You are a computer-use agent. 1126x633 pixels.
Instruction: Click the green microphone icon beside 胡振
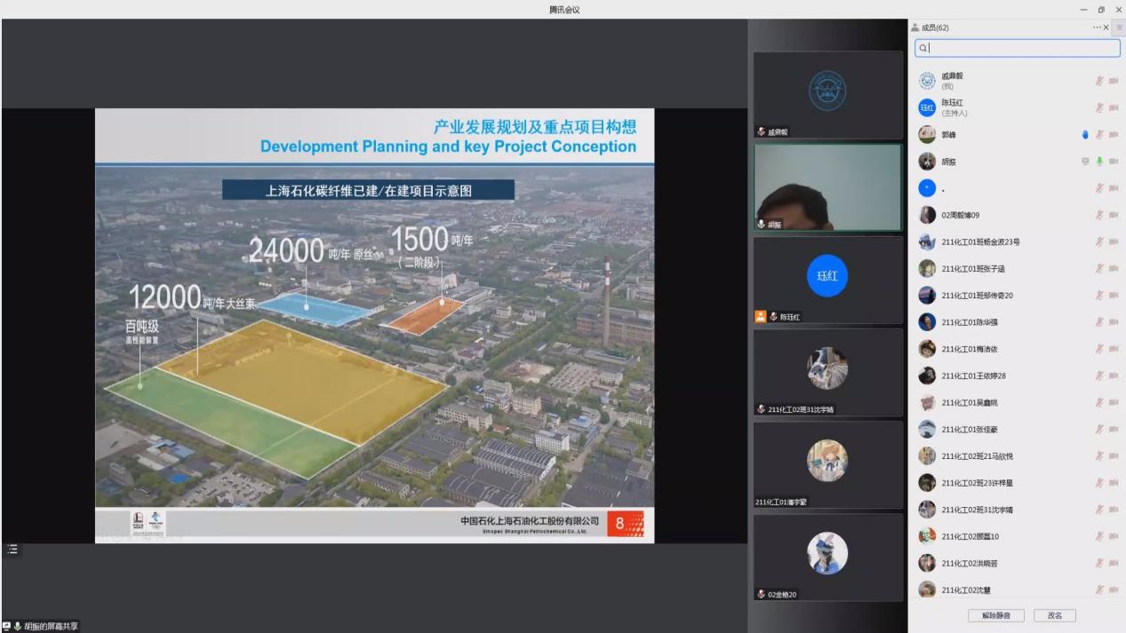coord(1099,162)
